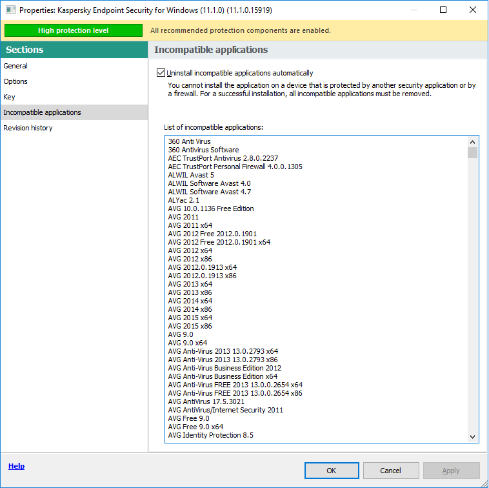Select Incompatible applications section
This screenshot has width=489, height=488.
pyautogui.click(x=74, y=112)
